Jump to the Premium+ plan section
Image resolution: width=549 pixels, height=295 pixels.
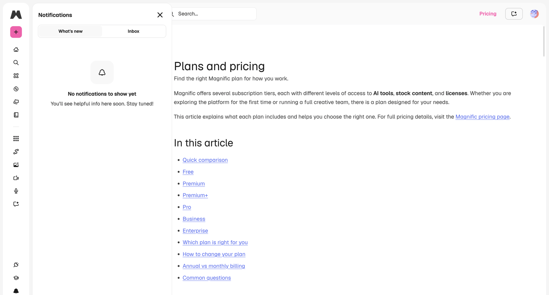[x=195, y=195]
